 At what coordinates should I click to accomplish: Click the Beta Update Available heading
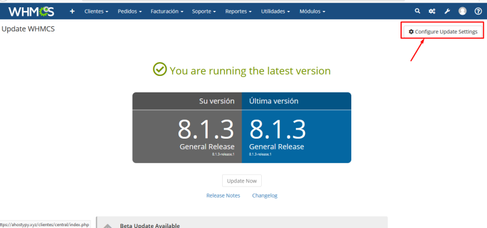(150, 226)
